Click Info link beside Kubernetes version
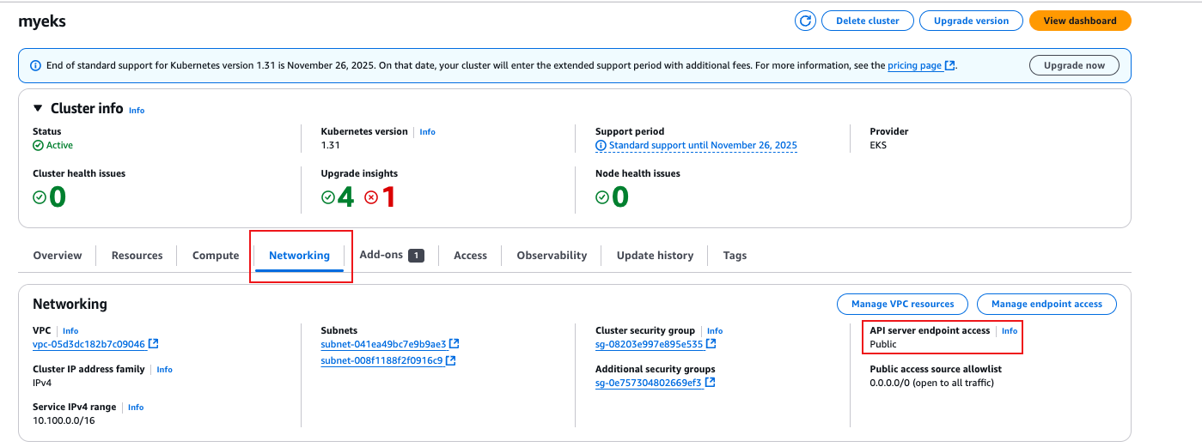1202x447 pixels. 427,132
